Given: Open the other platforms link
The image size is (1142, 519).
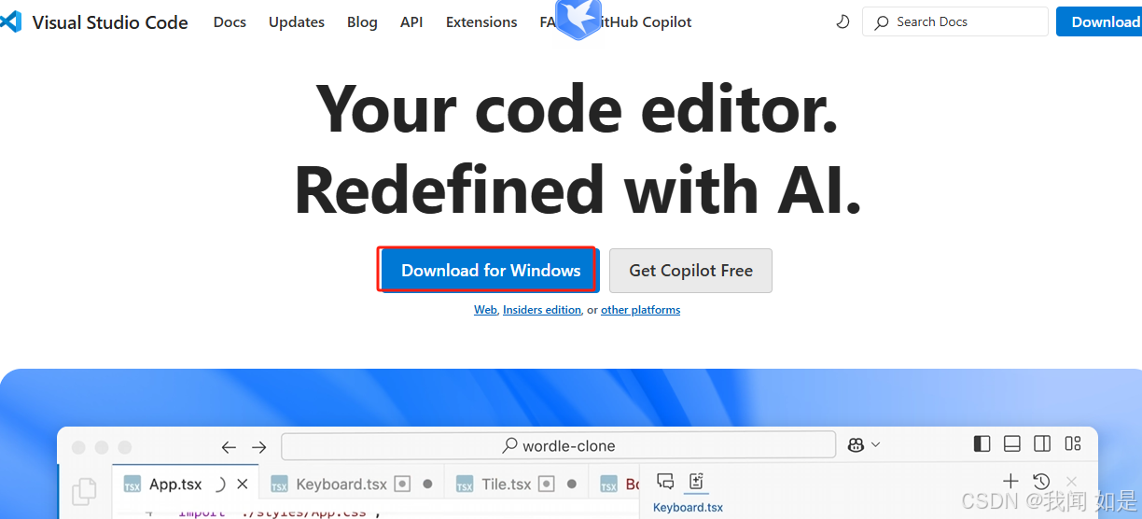Looking at the screenshot, I should (x=640, y=310).
